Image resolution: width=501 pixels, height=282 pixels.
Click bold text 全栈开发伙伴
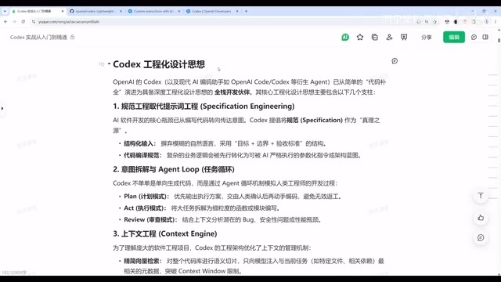tap(232, 92)
